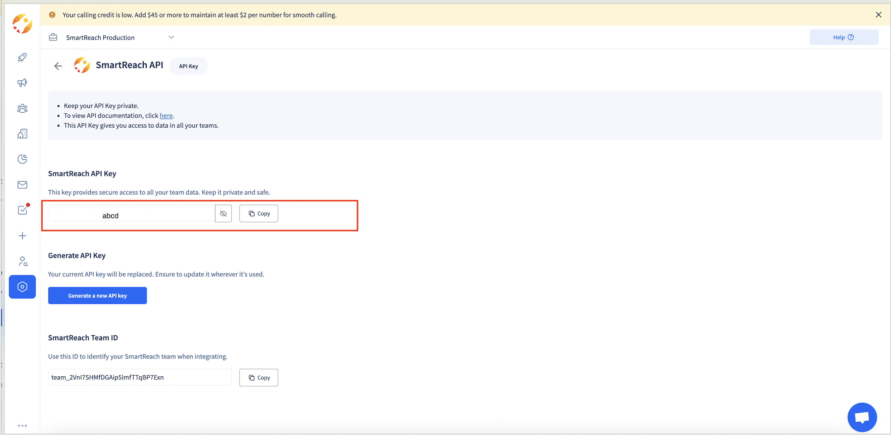The image size is (891, 435).
Task: Click the Team ID input field
Action: tap(140, 377)
